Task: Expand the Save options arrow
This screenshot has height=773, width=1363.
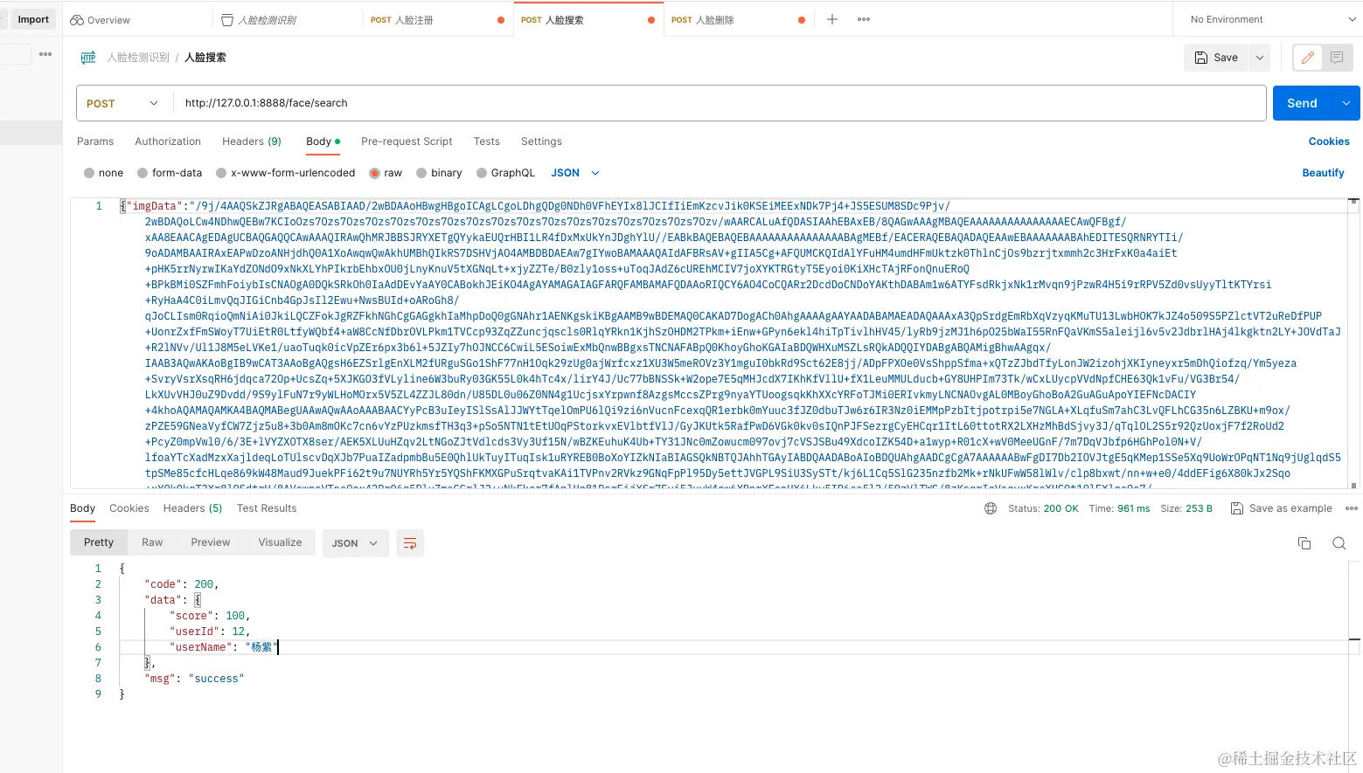Action: [x=1260, y=58]
